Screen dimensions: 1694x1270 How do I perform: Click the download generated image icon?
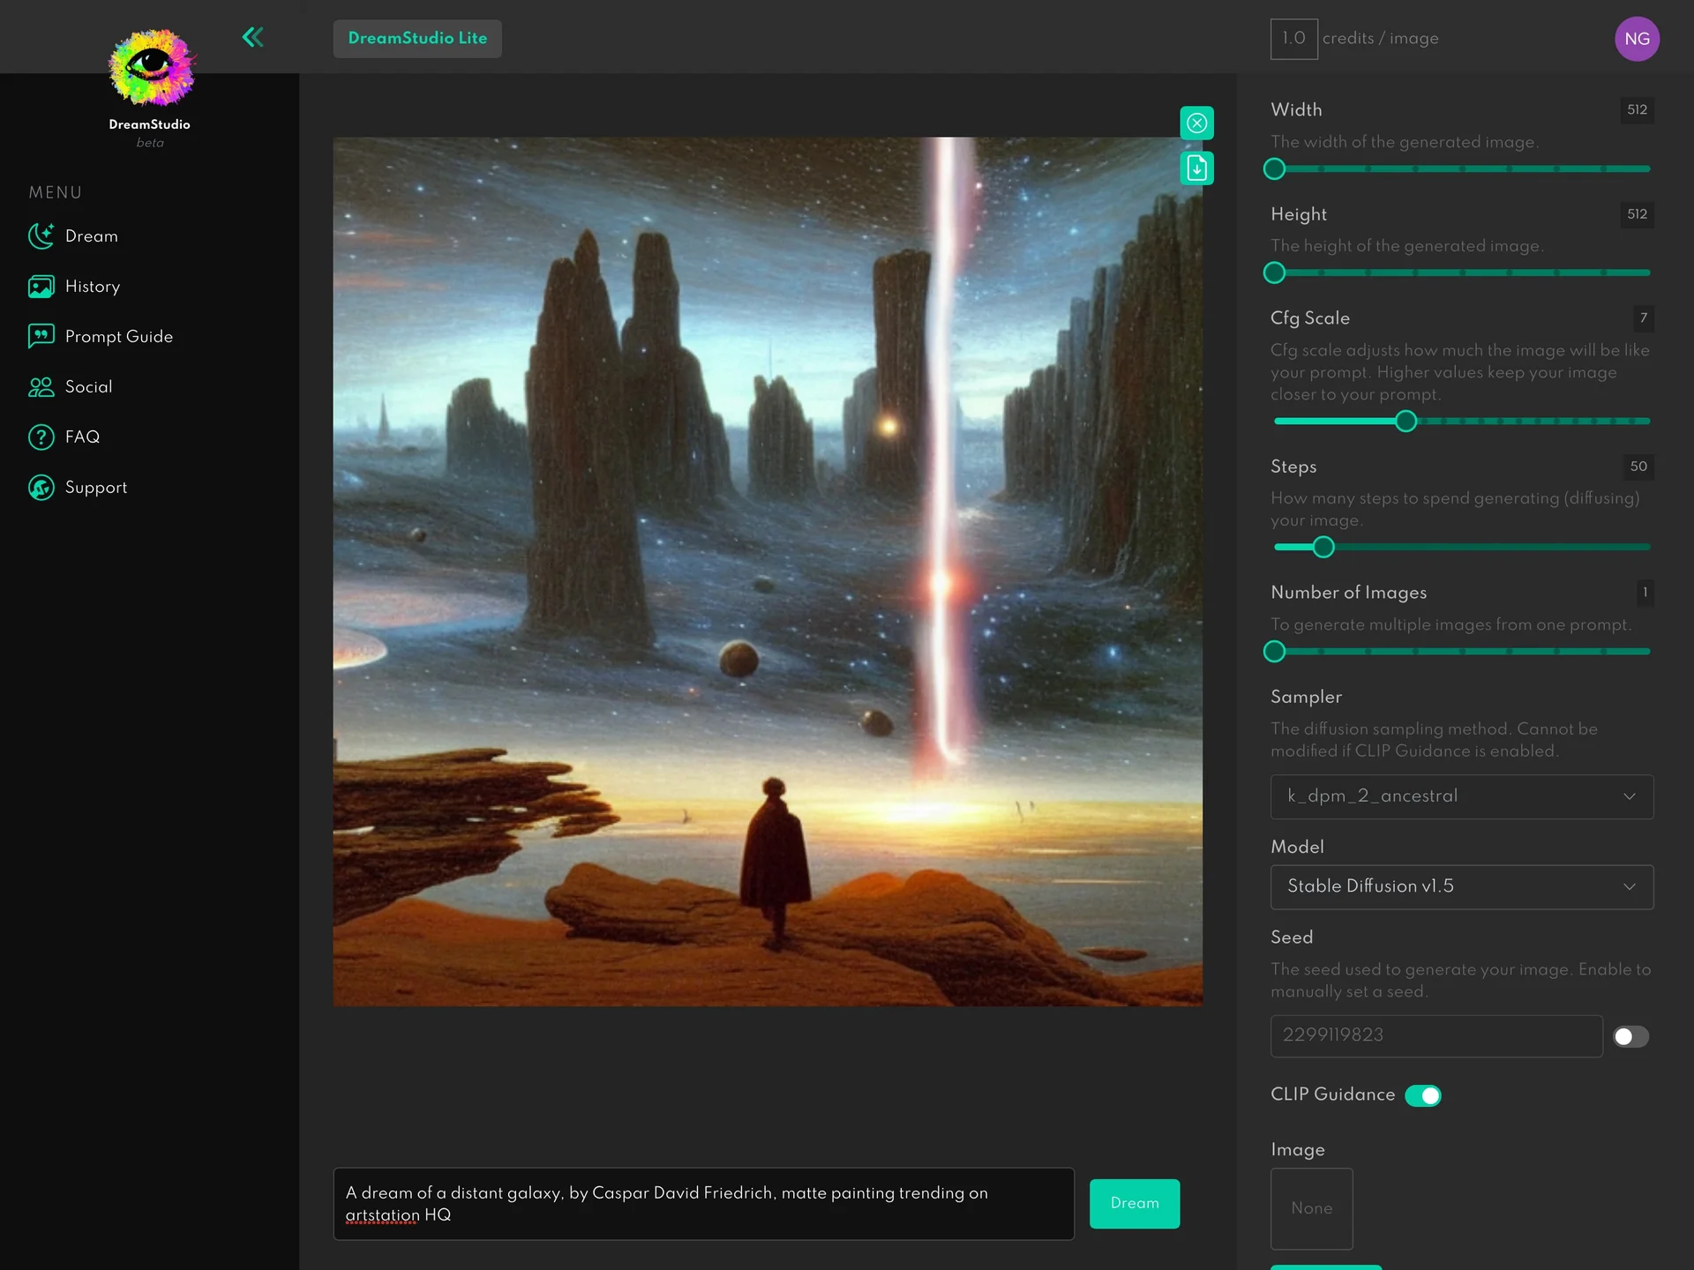click(x=1196, y=166)
